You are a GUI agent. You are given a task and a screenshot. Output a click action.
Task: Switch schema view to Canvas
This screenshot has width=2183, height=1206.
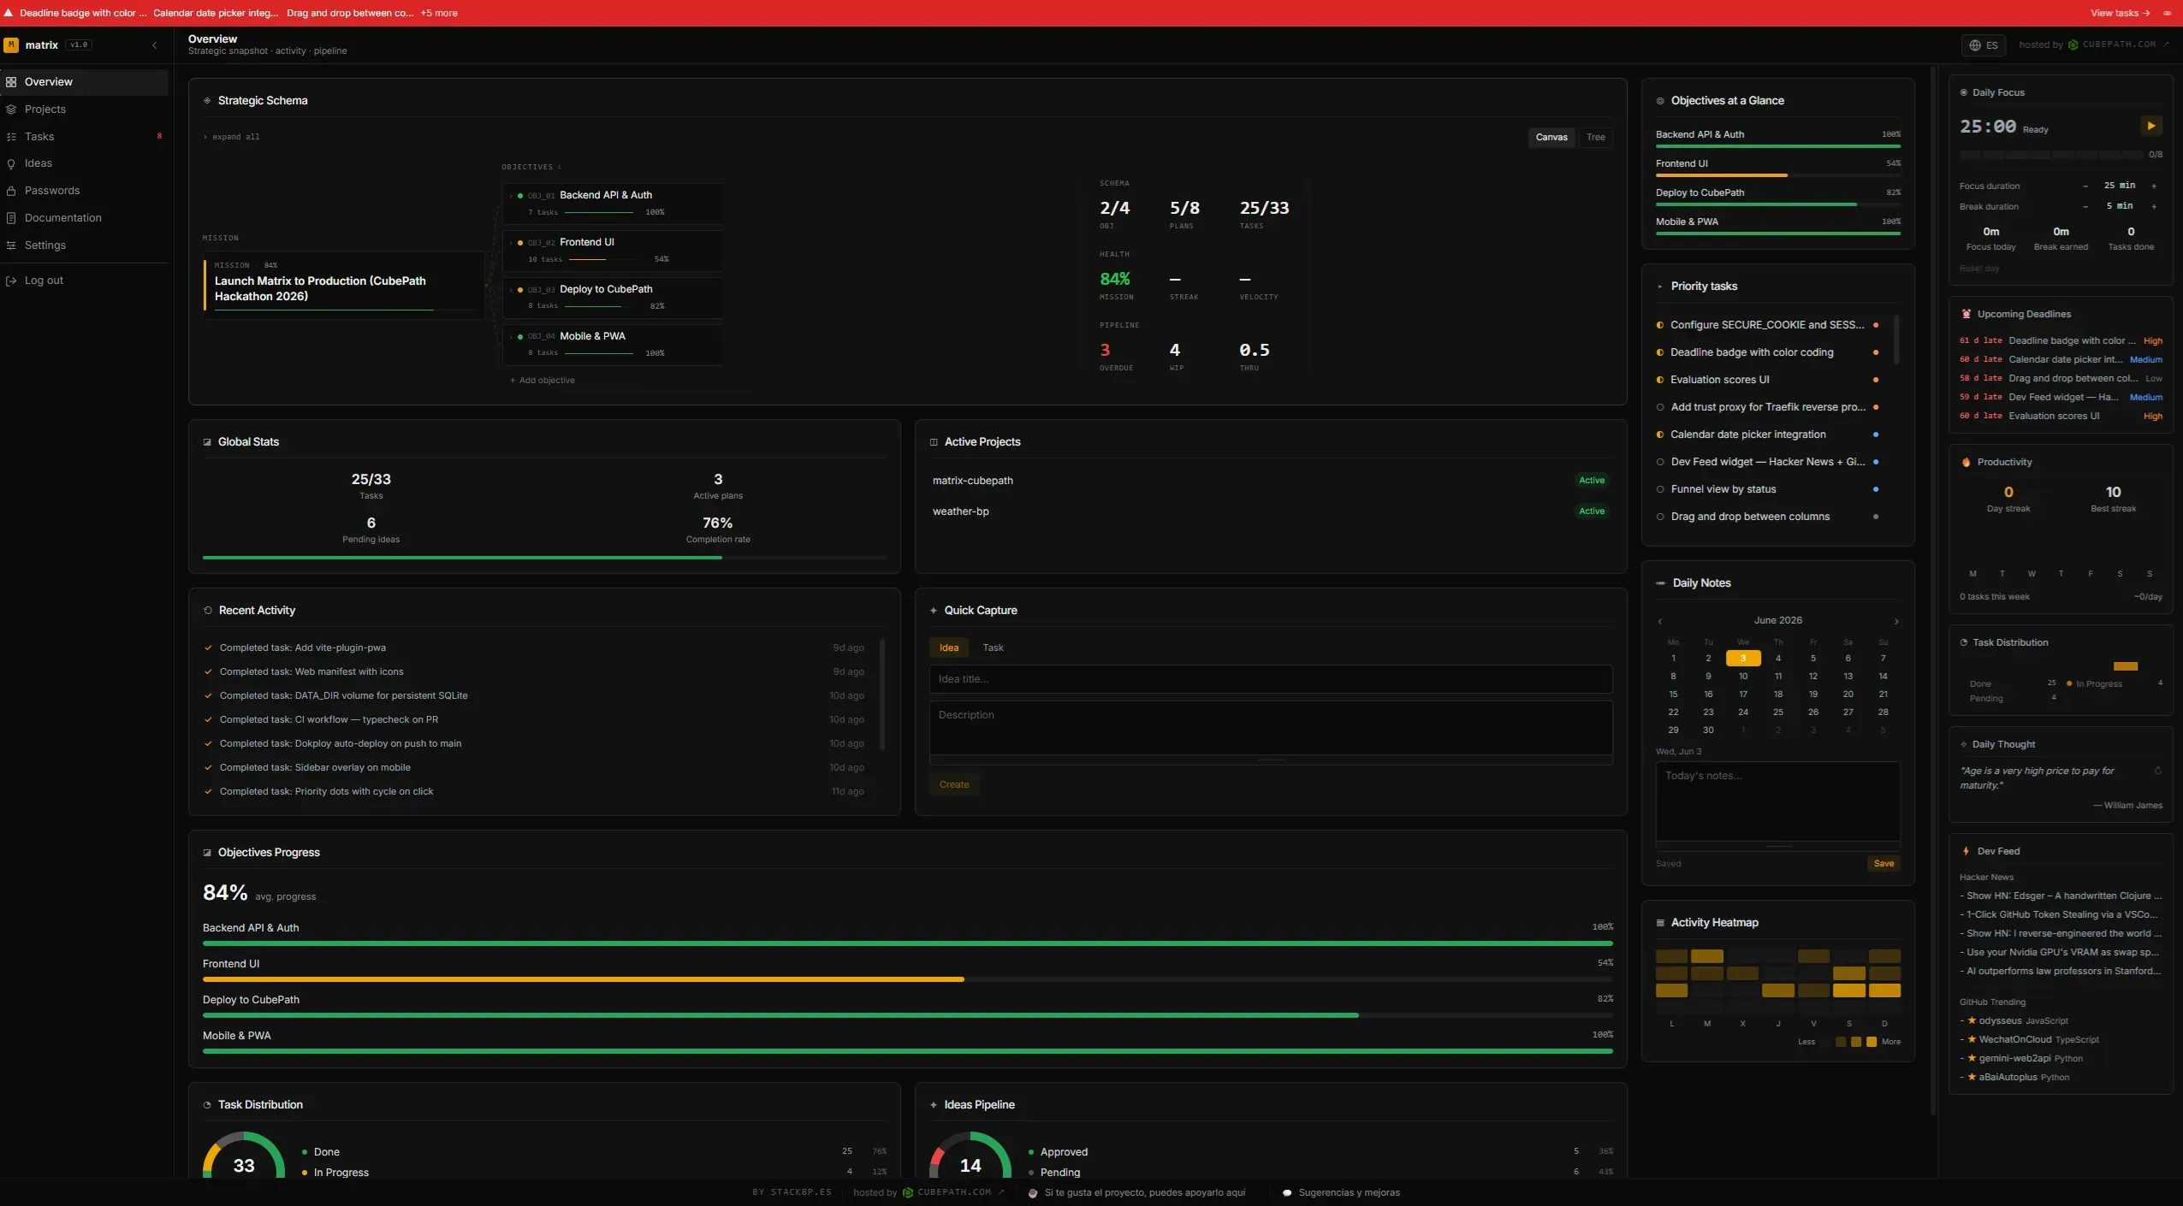(x=1551, y=137)
